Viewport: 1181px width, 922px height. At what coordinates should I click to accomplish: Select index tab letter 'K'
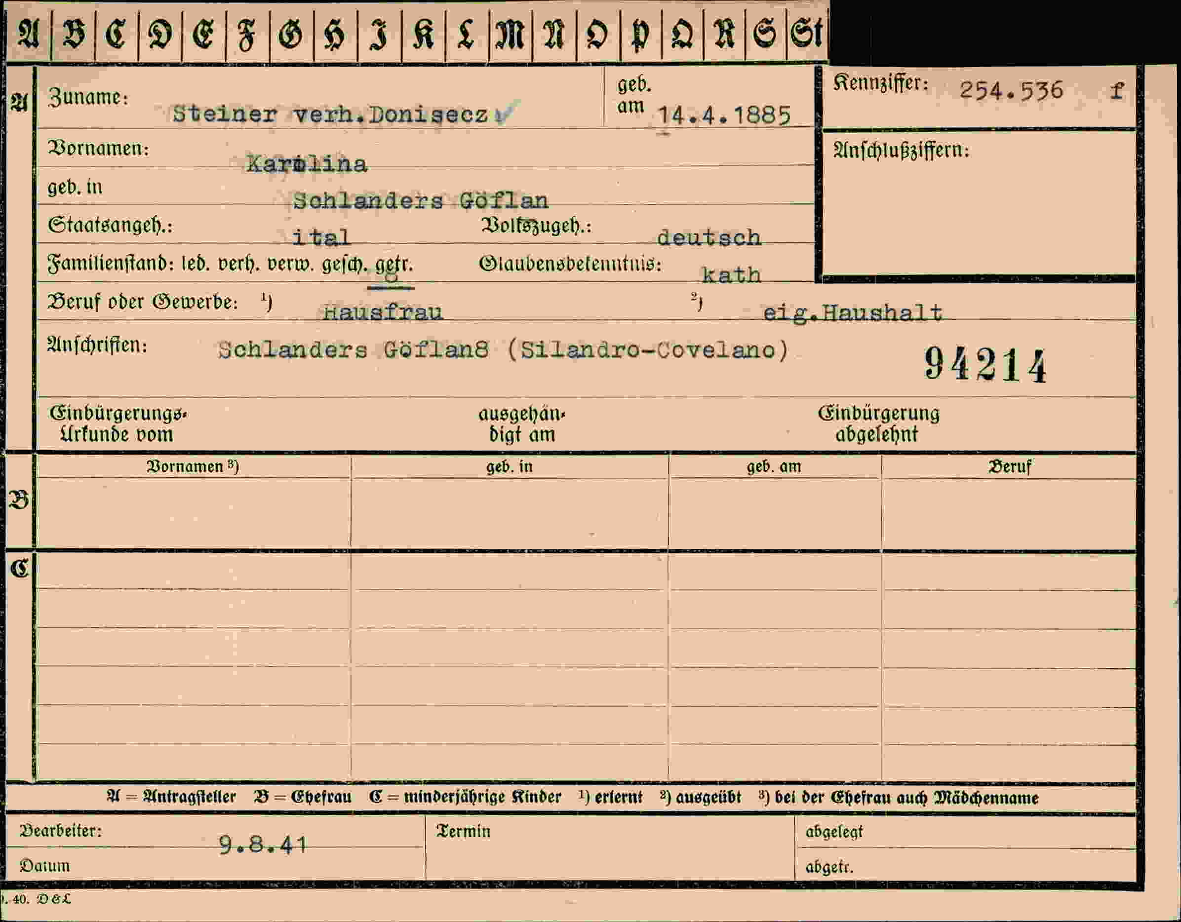coord(423,34)
